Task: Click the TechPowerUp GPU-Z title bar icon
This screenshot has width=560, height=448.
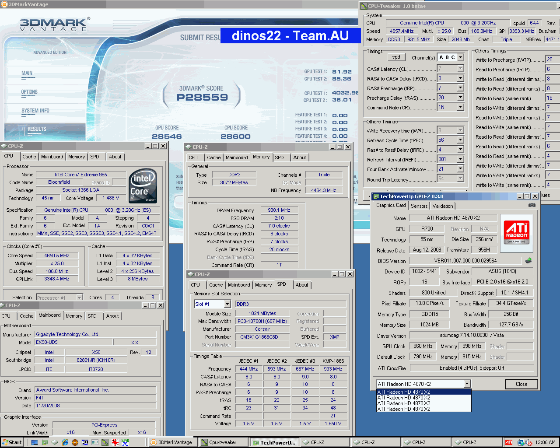Action: tap(375, 196)
